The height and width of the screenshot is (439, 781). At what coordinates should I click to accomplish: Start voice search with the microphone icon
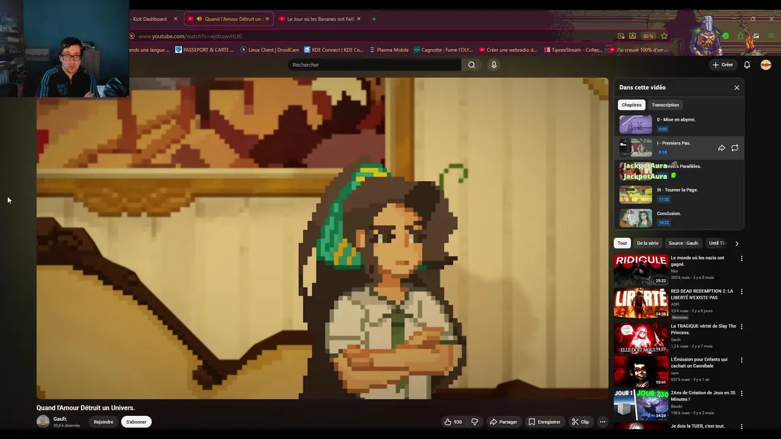(494, 65)
